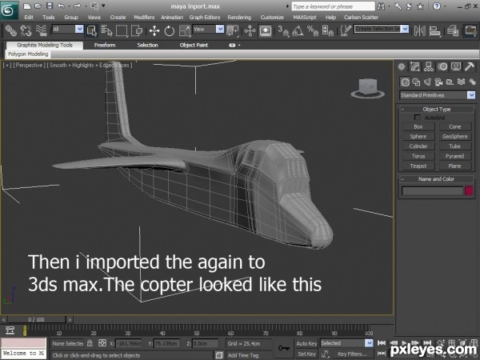This screenshot has height=360, width=480.
Task: Open the MAXScript menu
Action: point(305,18)
